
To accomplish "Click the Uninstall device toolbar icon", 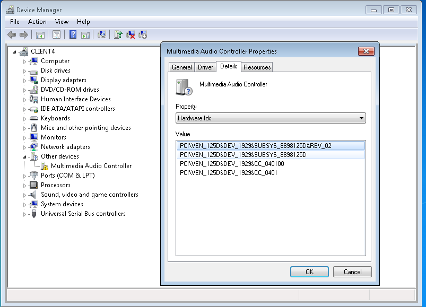I will (x=130, y=34).
